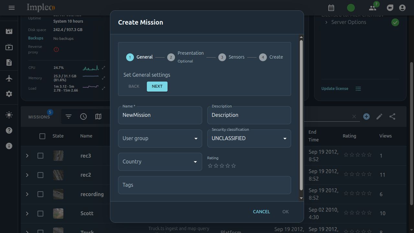
Task: Click the edit pencil icon
Action: pos(379,116)
